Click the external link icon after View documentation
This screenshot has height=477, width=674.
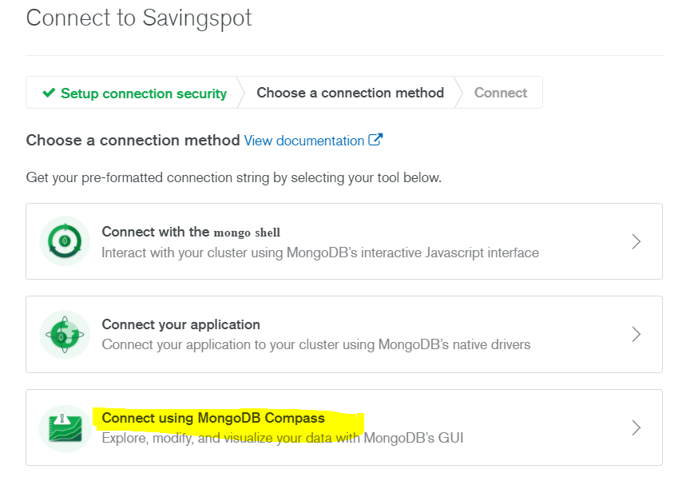(x=375, y=140)
